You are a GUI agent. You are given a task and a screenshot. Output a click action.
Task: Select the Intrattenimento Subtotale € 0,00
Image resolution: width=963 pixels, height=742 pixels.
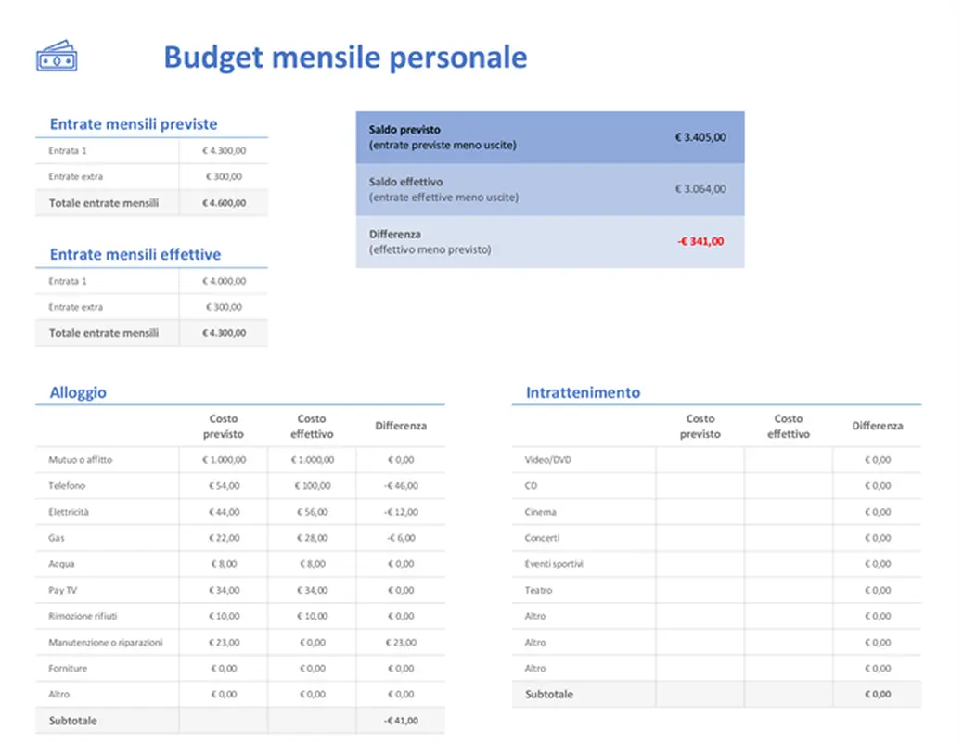(x=877, y=694)
